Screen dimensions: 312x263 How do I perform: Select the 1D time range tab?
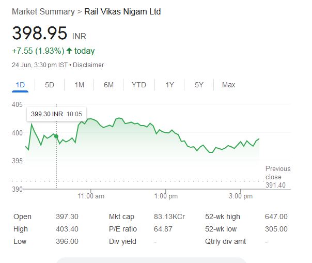point(21,85)
